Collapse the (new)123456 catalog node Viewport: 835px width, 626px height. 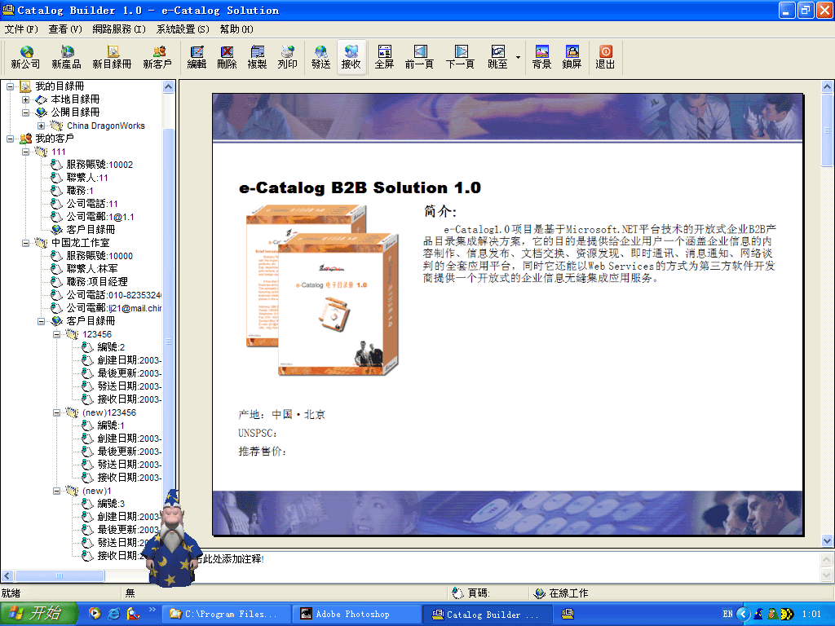[56, 412]
